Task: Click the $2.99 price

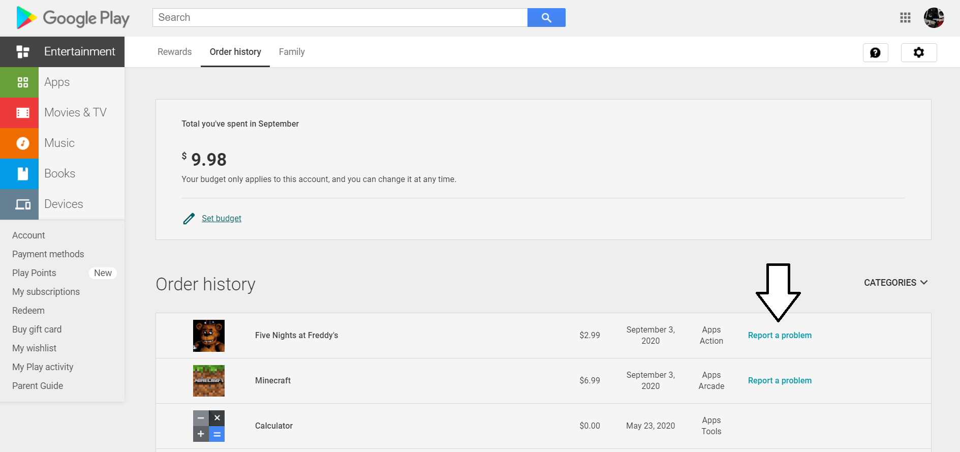Action: (x=590, y=336)
